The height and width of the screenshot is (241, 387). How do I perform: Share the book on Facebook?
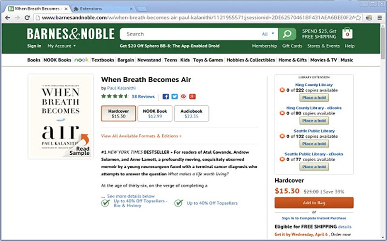166,96
